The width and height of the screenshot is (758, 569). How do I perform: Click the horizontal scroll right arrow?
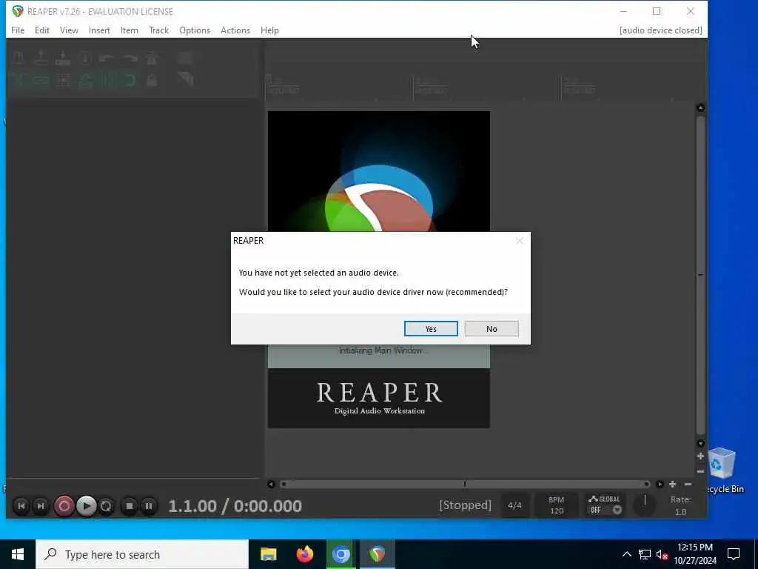coord(660,485)
